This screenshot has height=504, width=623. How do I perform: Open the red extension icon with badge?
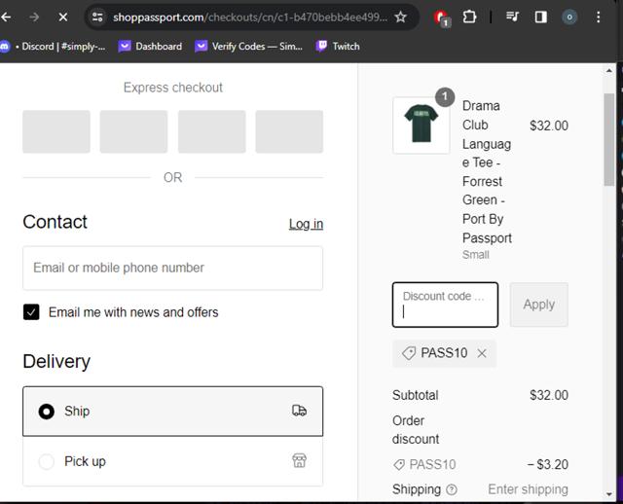coord(441,18)
